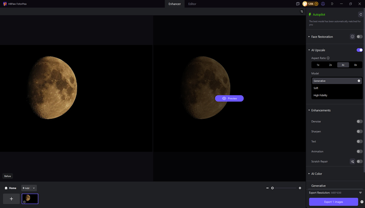365x208 pixels.
Task: Click the crop icon above the preview
Action: click(x=302, y=12)
